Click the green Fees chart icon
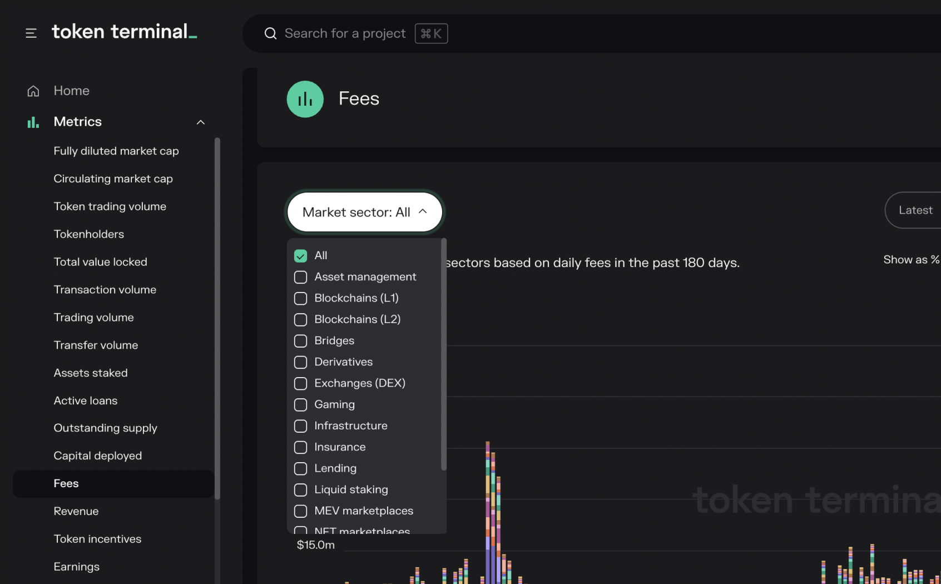This screenshot has height=584, width=941. pyautogui.click(x=305, y=99)
